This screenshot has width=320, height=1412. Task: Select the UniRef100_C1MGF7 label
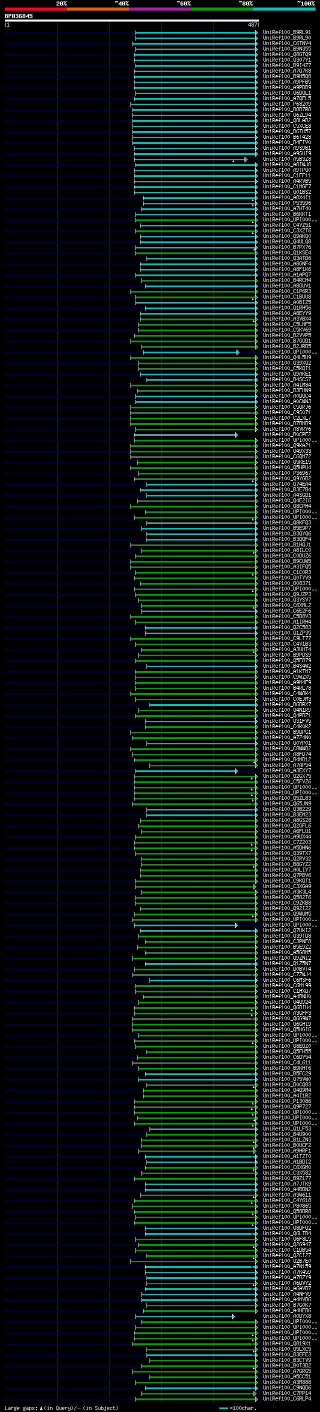286,186
